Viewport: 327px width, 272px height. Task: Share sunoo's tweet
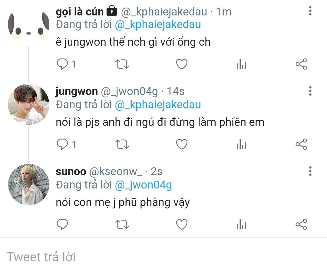301,224
